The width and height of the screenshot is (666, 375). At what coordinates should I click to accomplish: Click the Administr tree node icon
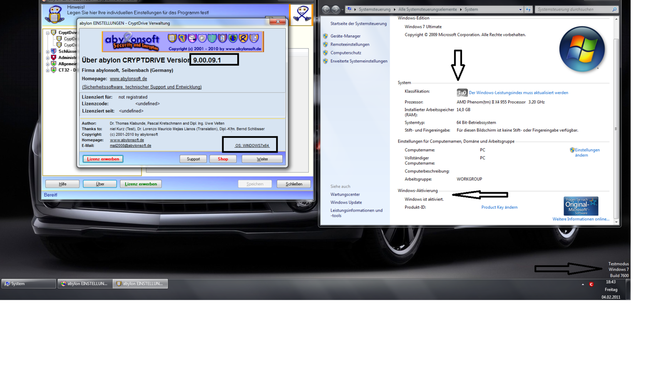coord(54,57)
